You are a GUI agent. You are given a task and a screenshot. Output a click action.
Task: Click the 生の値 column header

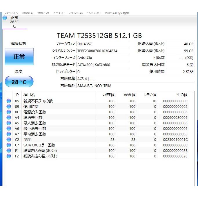[174, 95]
